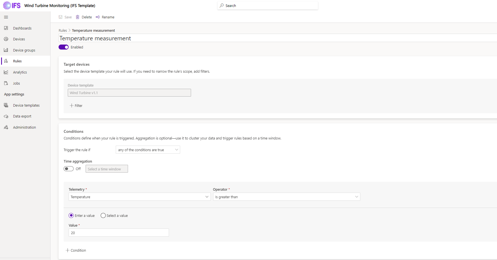Open the Operator dropdown
Viewport: 497px width, 260px height.
coord(286,197)
